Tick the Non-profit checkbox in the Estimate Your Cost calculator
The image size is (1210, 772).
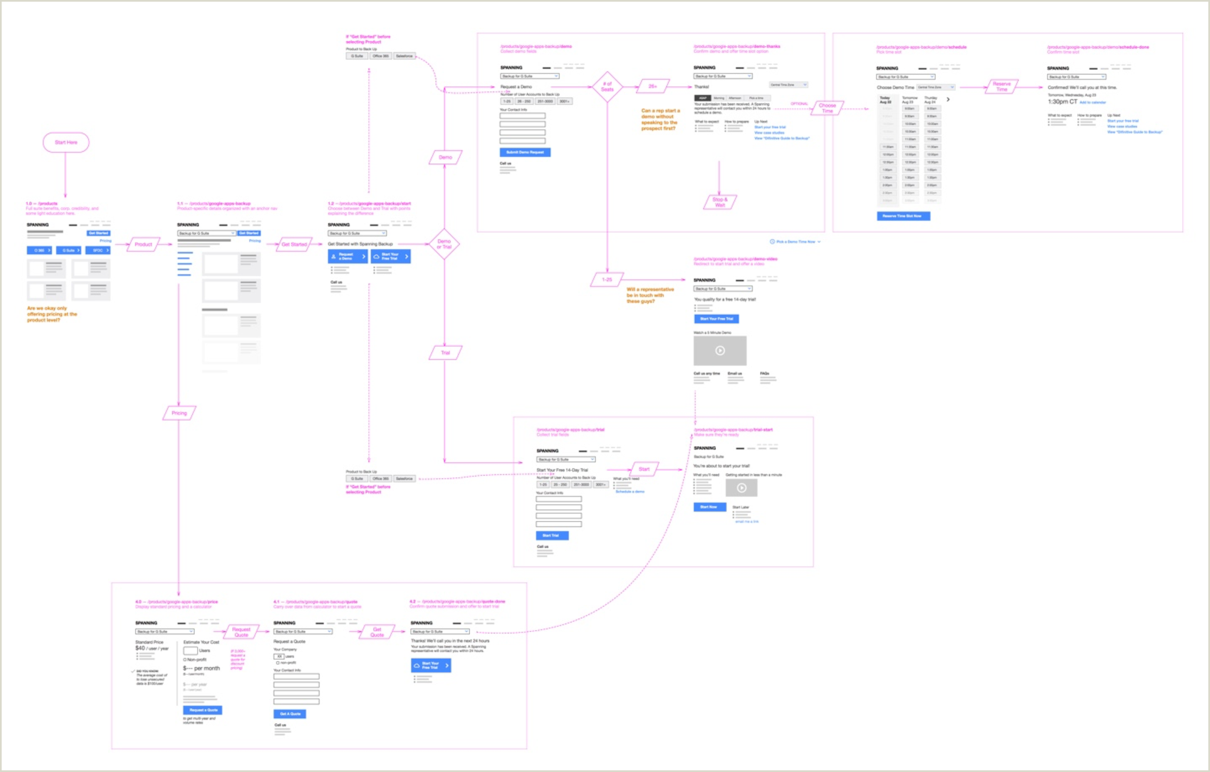tap(185, 659)
